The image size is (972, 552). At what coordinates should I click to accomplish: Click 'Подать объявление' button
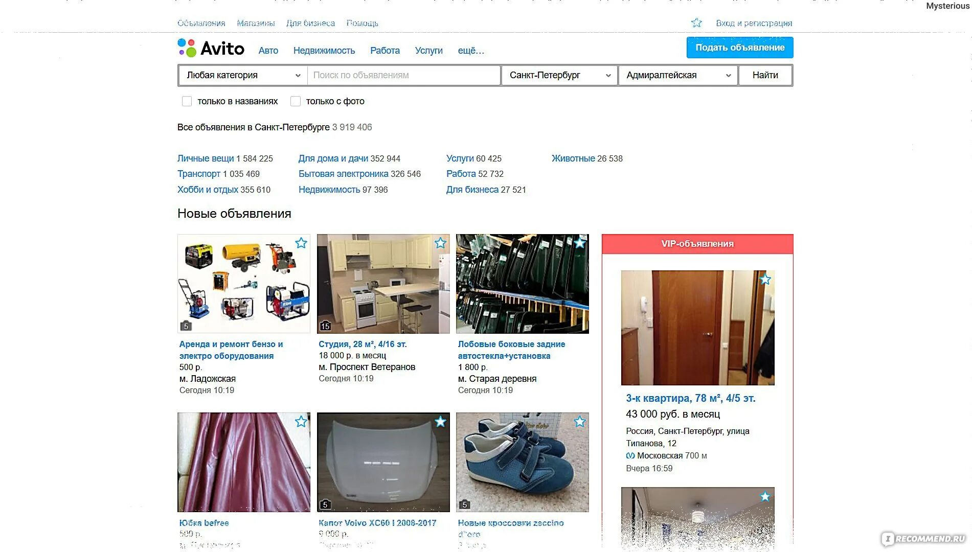point(740,48)
